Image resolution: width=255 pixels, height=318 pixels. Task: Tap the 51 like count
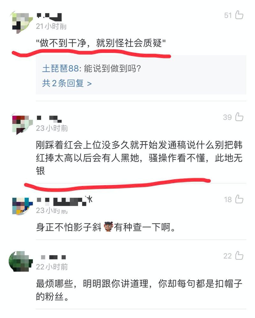click(228, 15)
